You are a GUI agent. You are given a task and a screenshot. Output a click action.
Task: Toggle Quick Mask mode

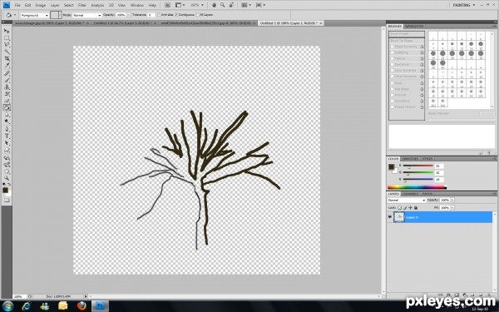pos(7,201)
